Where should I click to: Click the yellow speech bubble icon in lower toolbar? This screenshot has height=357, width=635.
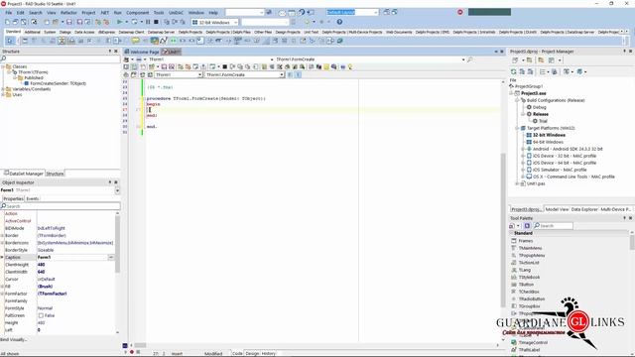click(136, 41)
